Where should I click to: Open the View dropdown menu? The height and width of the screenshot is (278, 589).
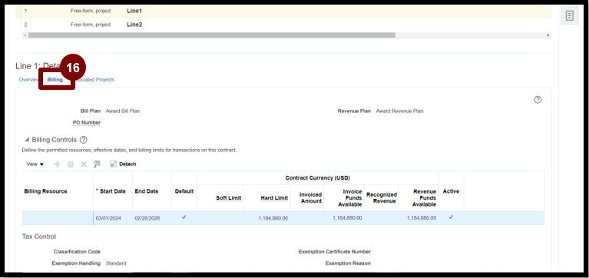[x=35, y=164]
